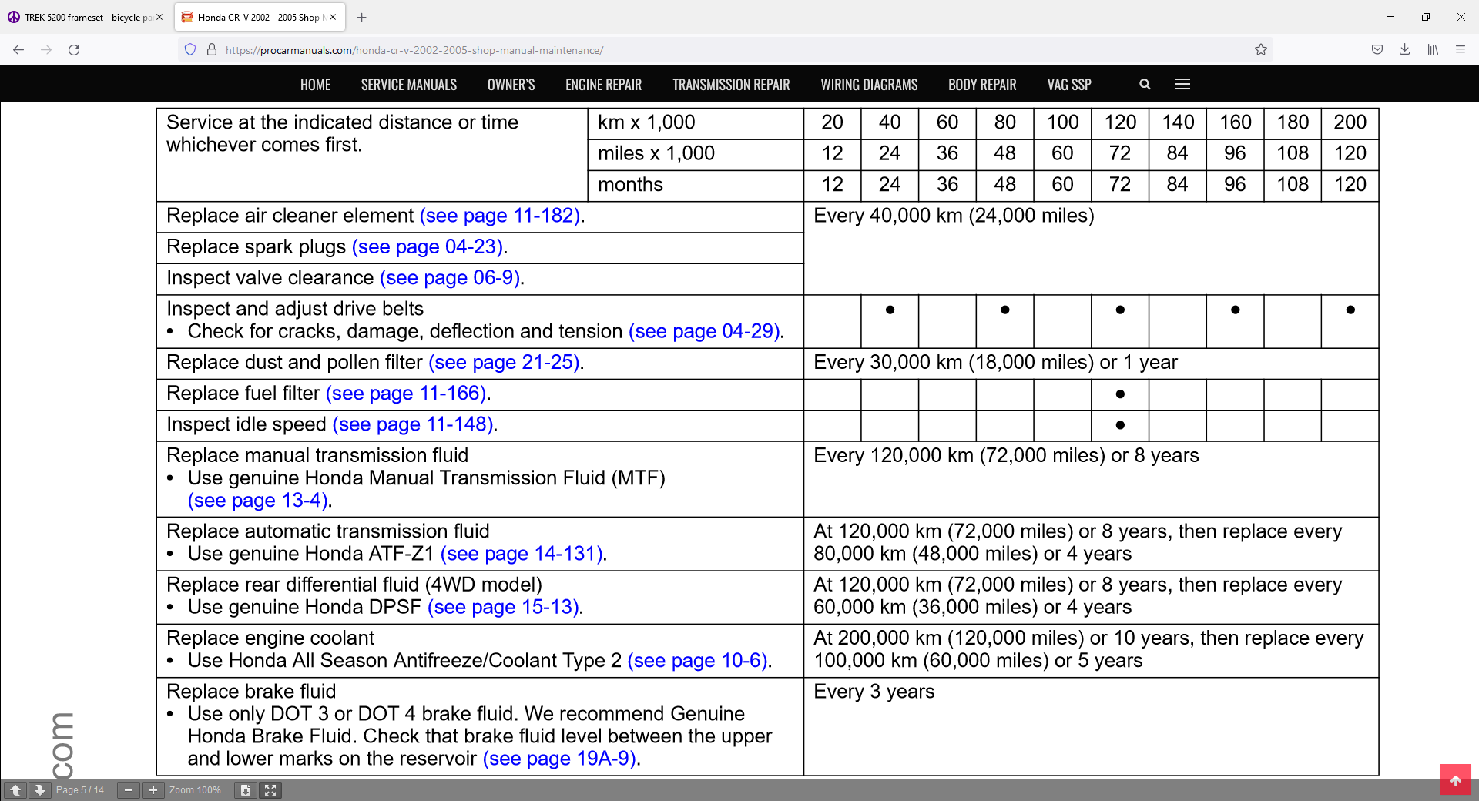Open the Firefox library icon

click(x=1433, y=50)
